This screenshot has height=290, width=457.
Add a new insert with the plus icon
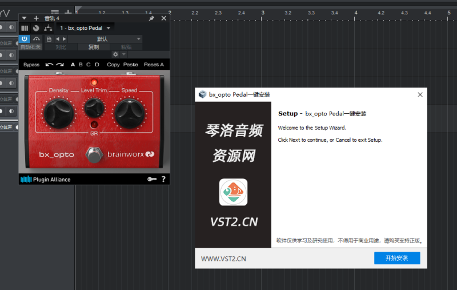tap(36, 18)
